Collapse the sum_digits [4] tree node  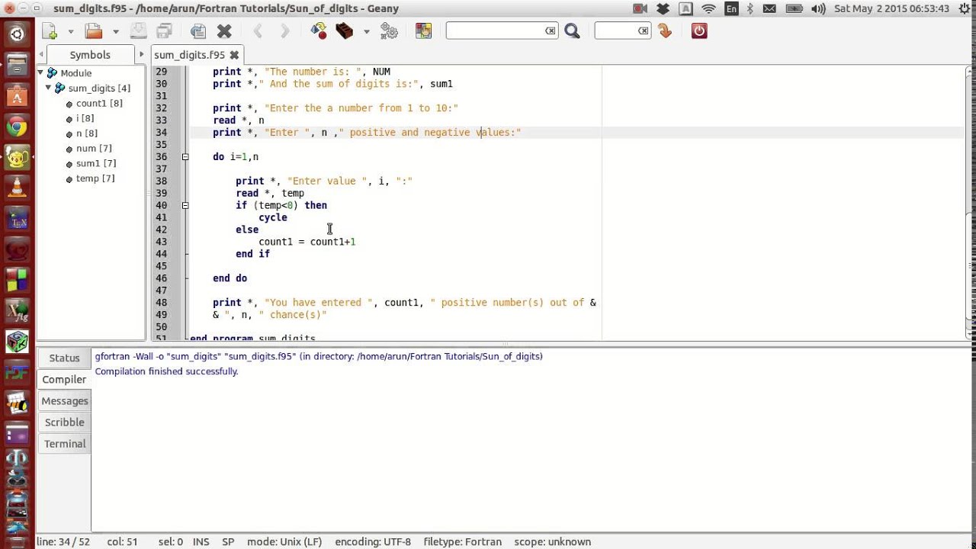[x=48, y=88]
